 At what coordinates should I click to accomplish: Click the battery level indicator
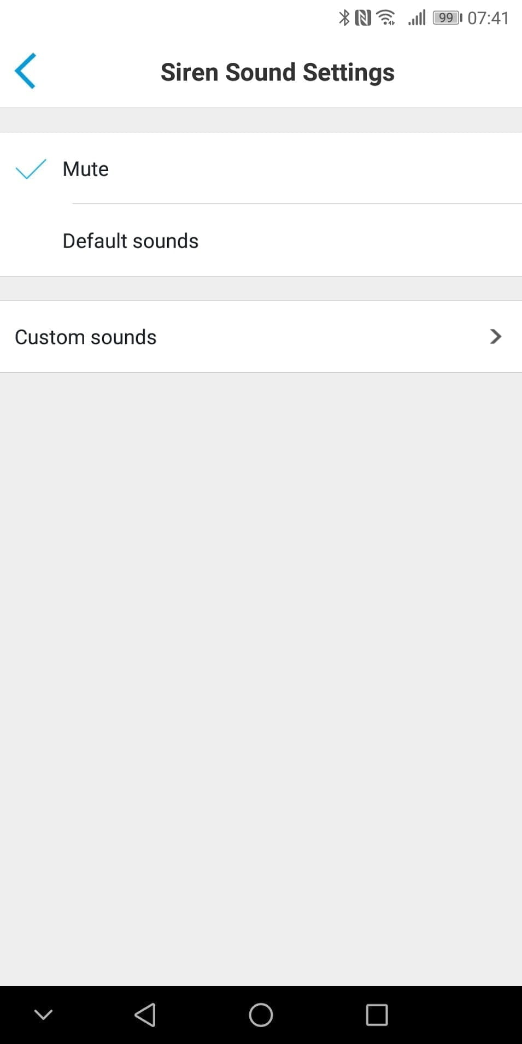point(447,18)
